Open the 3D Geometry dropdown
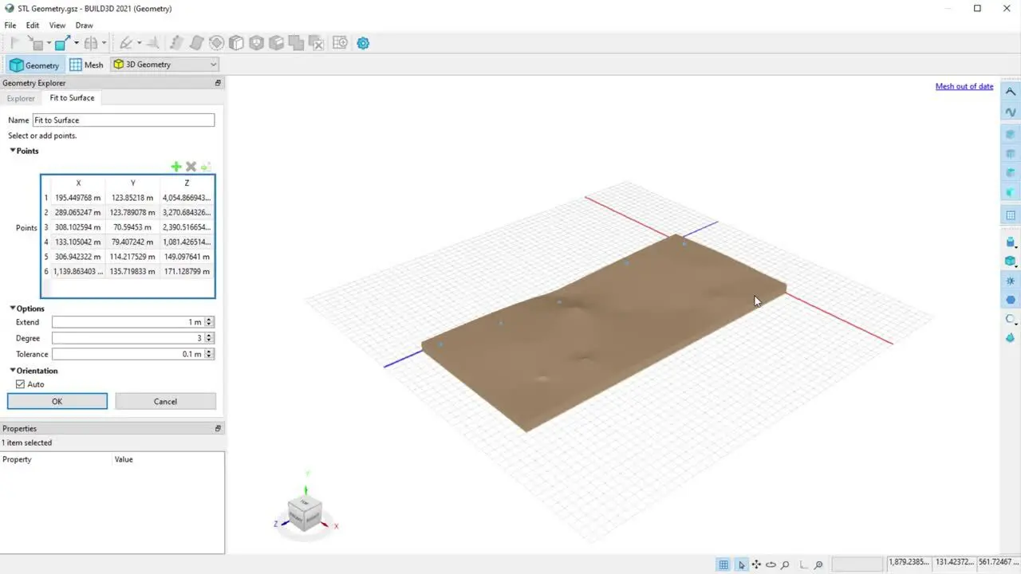1021x574 pixels. [212, 65]
